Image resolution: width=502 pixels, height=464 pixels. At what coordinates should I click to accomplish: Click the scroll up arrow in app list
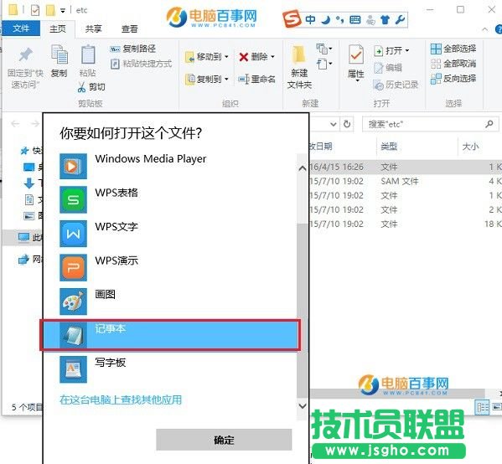click(303, 168)
